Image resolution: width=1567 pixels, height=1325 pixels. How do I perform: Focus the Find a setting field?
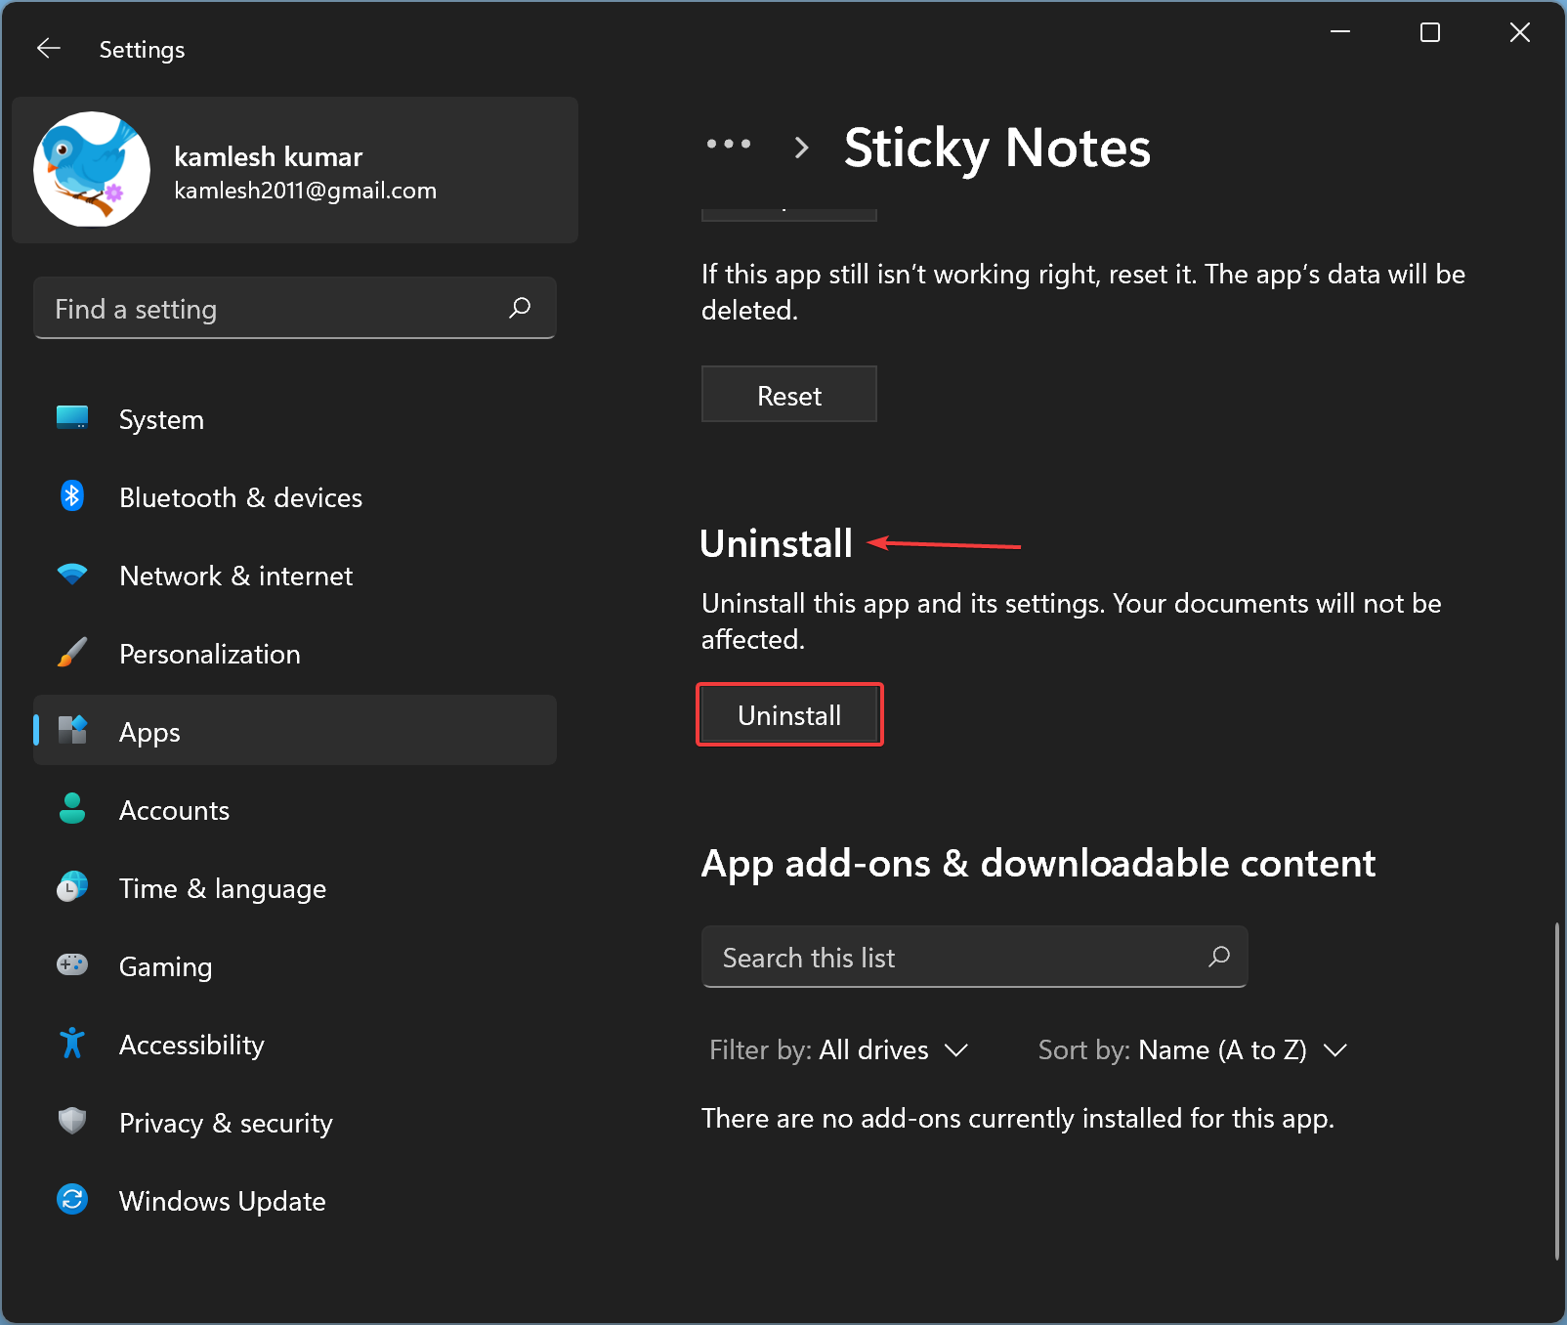point(295,308)
